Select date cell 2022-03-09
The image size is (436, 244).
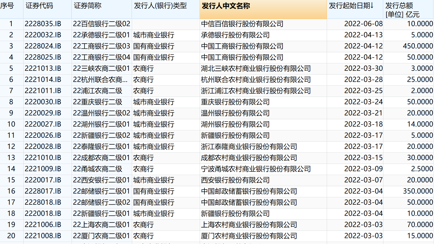point(363,169)
